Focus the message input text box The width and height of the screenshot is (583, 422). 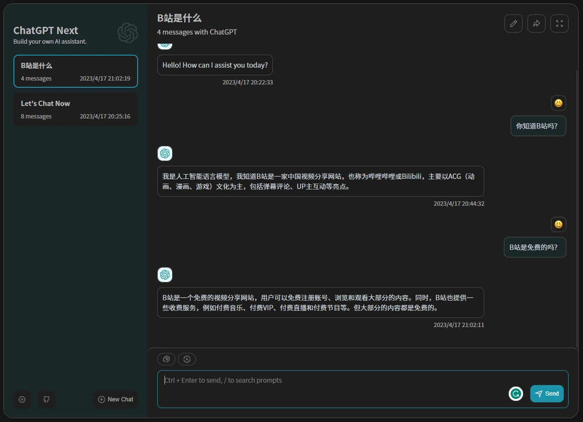(x=363, y=389)
